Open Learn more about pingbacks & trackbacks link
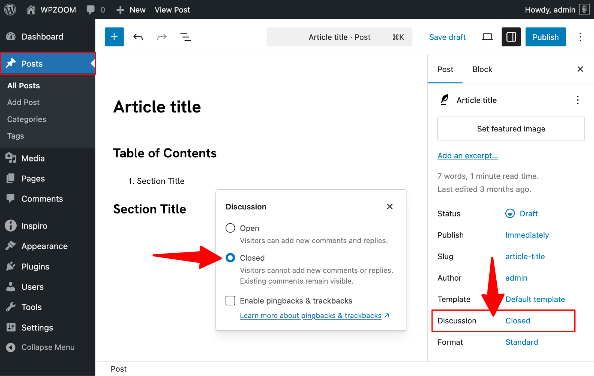 314,315
